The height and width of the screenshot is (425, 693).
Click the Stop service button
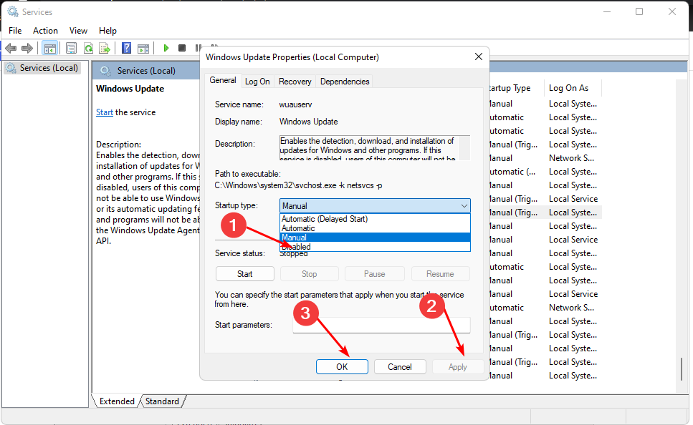tap(310, 274)
